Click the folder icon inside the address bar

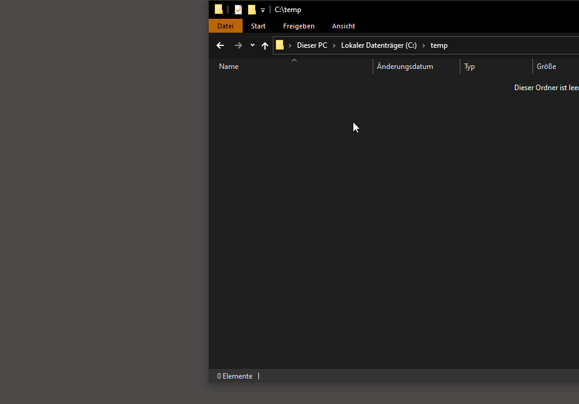pyautogui.click(x=279, y=45)
